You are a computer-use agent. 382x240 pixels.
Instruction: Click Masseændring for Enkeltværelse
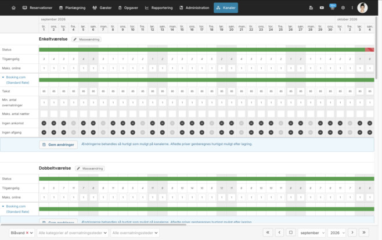(x=87, y=40)
